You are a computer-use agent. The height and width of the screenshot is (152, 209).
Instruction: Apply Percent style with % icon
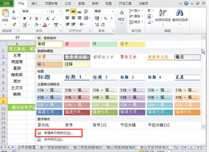(105, 19)
